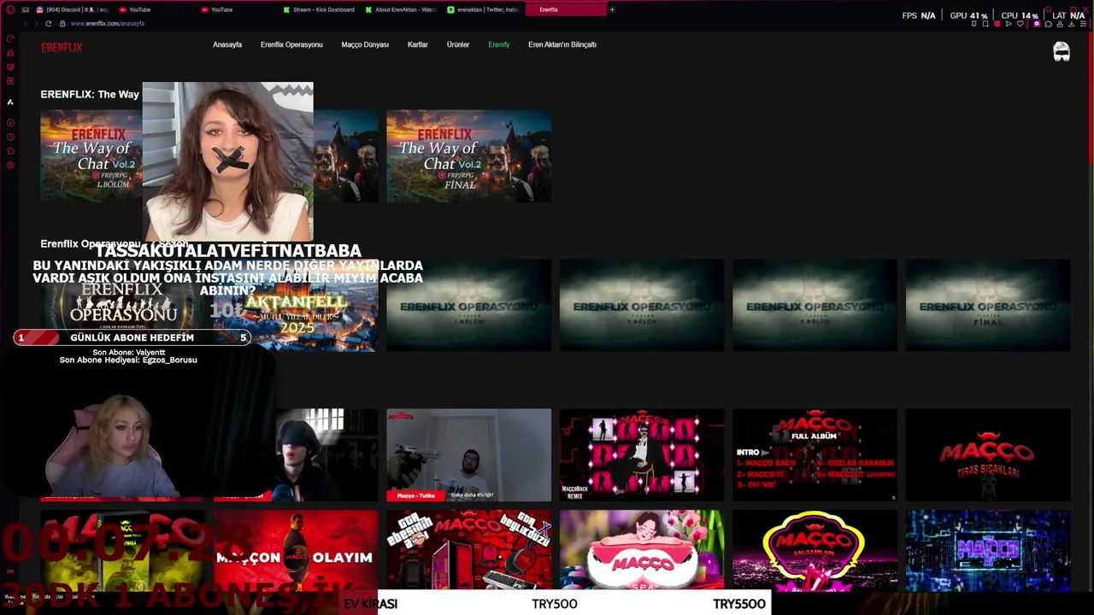1094x615 pixels.
Task: Open the sidebar history clock icon
Action: click(x=10, y=137)
